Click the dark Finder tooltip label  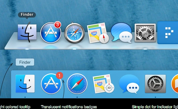(x=27, y=15)
